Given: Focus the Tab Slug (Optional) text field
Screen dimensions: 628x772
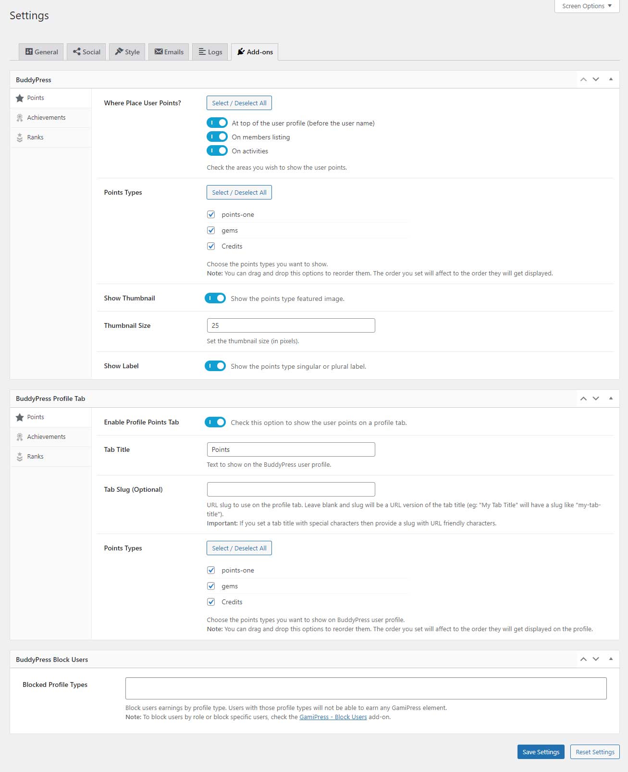Looking at the screenshot, I should 291,489.
